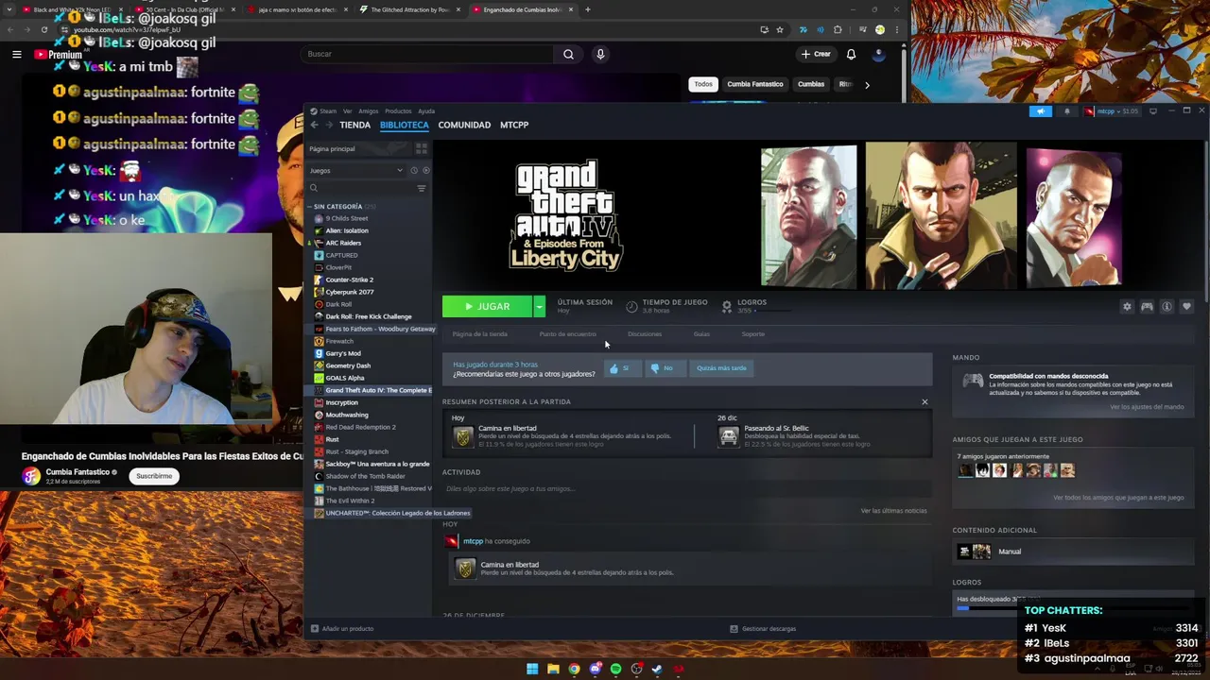Click the library search field
Viewport: 1210px width, 680px height.
pyautogui.click(x=360, y=188)
